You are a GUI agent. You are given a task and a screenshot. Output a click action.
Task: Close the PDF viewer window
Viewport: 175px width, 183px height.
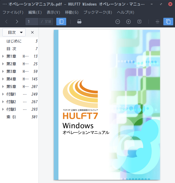click(x=170, y=4)
